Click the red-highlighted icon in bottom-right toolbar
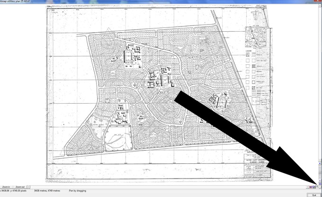Viewport: 322px width, 197px height. pos(311,187)
